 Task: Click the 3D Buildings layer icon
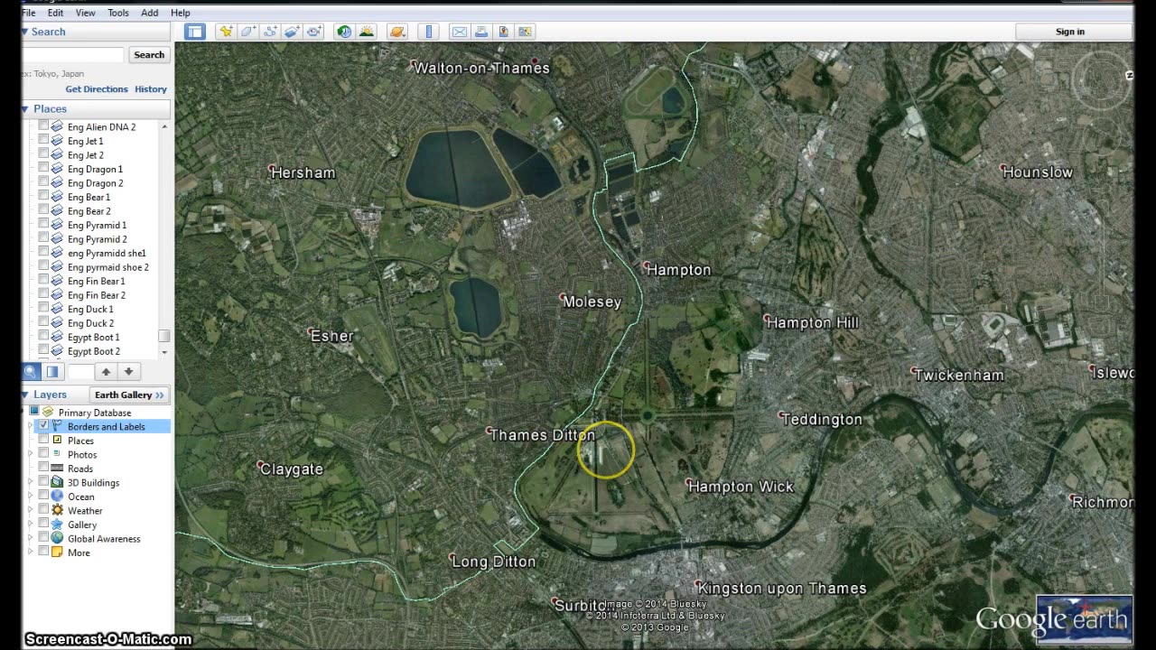pos(57,482)
